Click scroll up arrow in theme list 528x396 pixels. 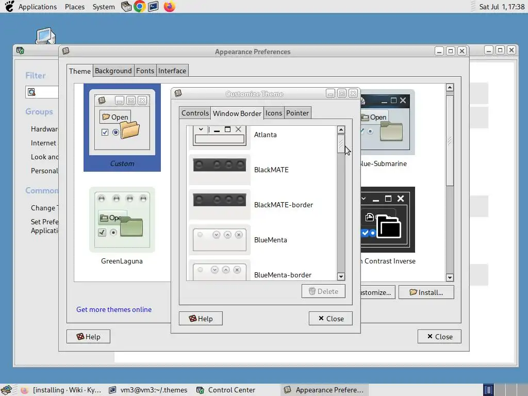(x=450, y=88)
